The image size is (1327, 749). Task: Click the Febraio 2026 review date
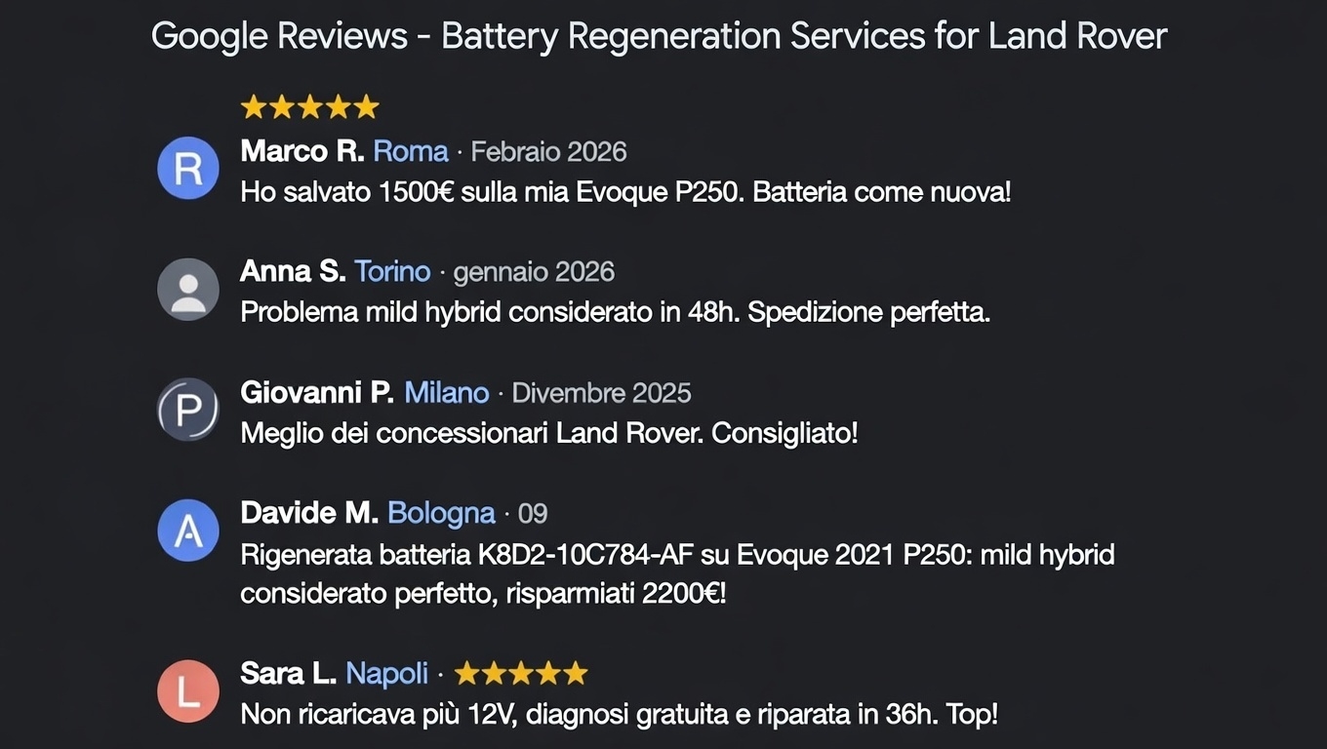click(x=548, y=152)
